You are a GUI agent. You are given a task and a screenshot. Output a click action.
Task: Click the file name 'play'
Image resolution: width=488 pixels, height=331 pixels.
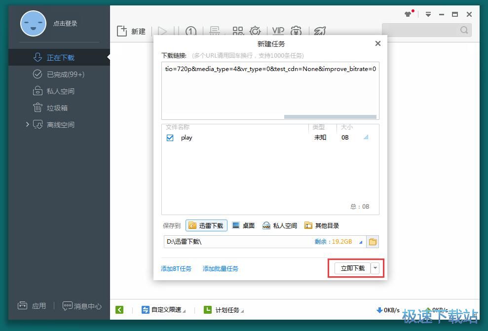coord(187,138)
